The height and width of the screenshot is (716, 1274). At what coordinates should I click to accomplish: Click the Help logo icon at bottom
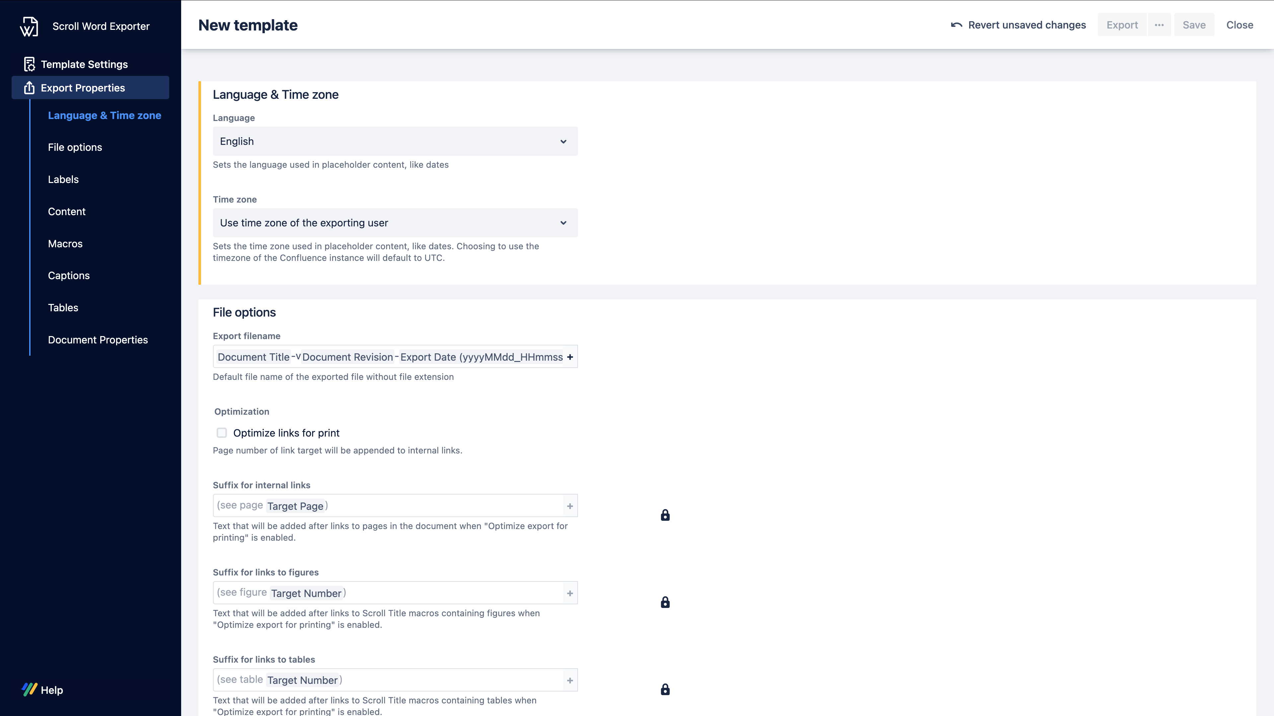[x=29, y=690]
